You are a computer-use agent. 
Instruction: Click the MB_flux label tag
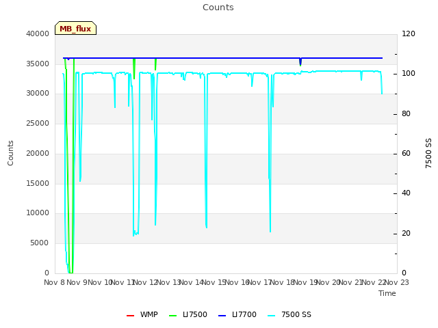click(75, 28)
